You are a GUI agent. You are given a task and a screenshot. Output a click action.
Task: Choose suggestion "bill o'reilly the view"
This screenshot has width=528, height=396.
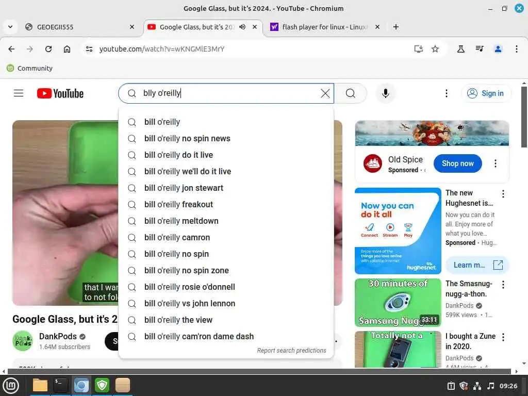[x=226, y=320]
